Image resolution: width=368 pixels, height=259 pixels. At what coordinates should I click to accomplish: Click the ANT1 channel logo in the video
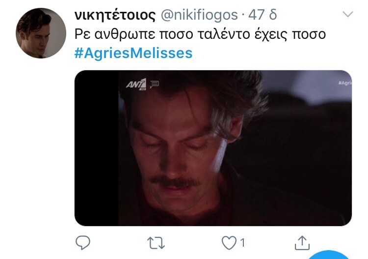point(136,84)
